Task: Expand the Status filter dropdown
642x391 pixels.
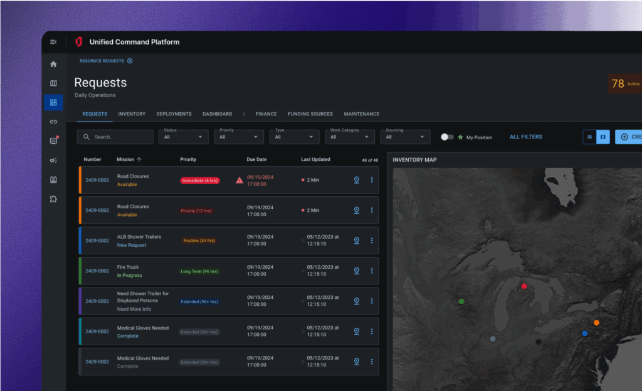Action: point(183,137)
